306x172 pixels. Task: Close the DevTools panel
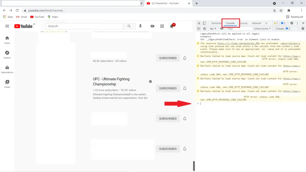pyautogui.click(x=303, y=23)
